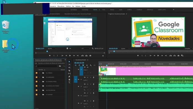Screen dimensions: 193x109
Task: Click Extract button in Program monitor
Action: [x=175, y=55]
